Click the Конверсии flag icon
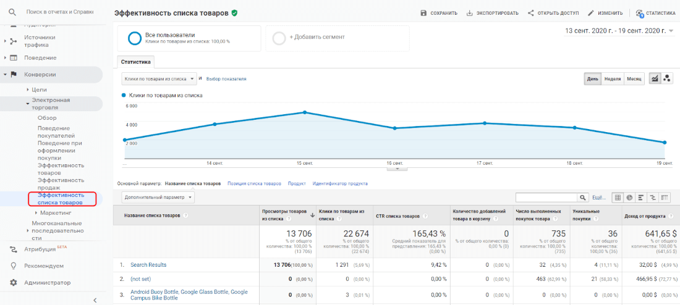Image resolution: width=680 pixels, height=305 pixels. (x=14, y=75)
